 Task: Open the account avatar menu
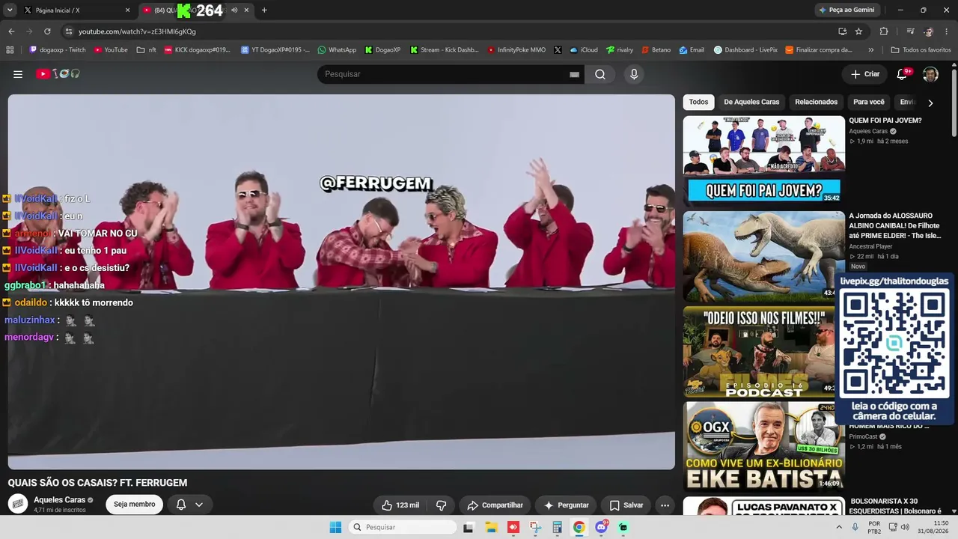930,74
